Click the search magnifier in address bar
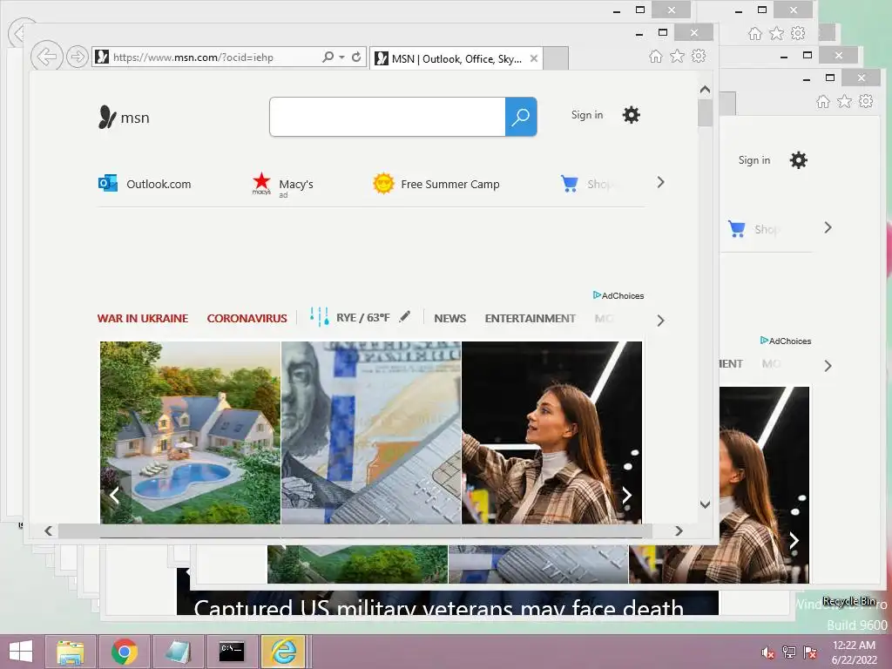Screen dimensions: 892x669 [x=328, y=57]
